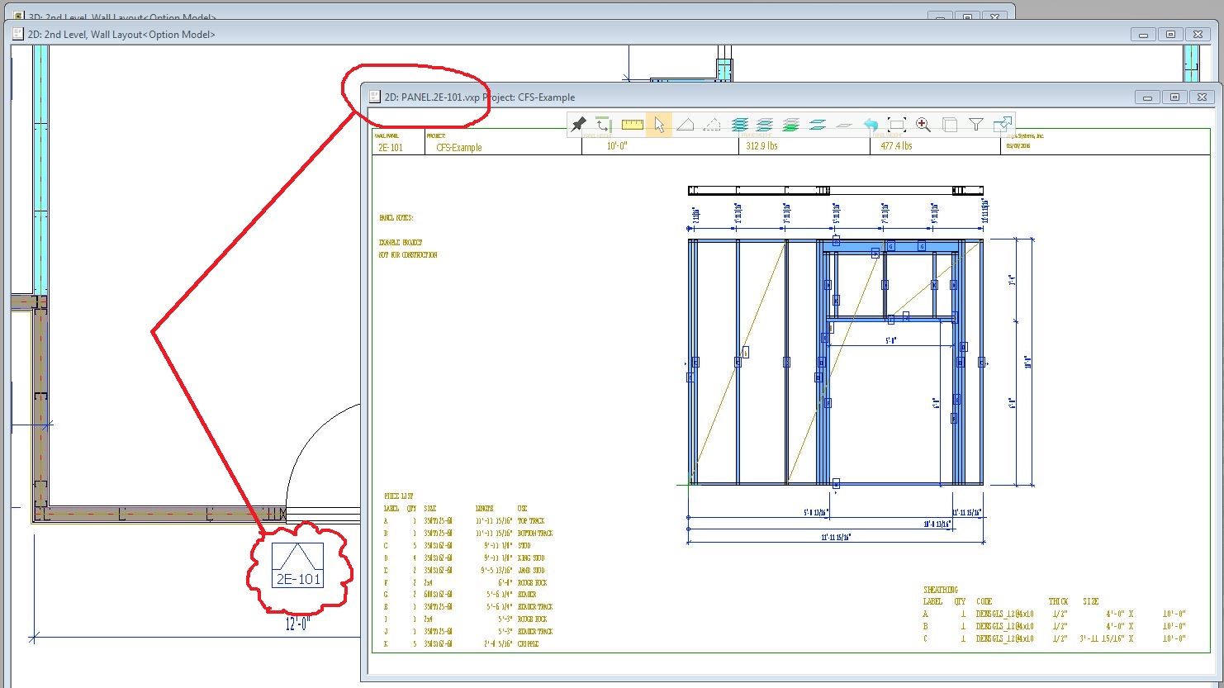Show all layers with stacked teal icon
This screenshot has height=688, width=1224.
click(739, 125)
